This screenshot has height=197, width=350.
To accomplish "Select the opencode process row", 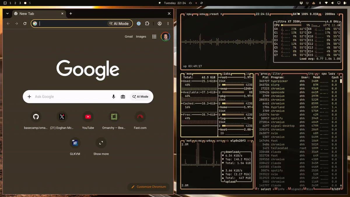I will (x=297, y=92).
